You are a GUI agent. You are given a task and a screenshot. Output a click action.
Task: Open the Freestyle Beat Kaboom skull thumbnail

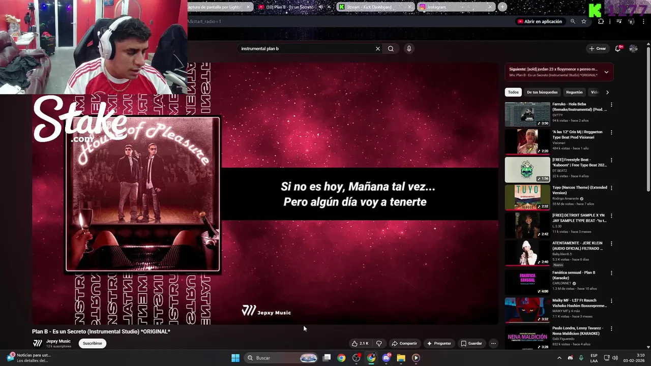click(x=527, y=169)
